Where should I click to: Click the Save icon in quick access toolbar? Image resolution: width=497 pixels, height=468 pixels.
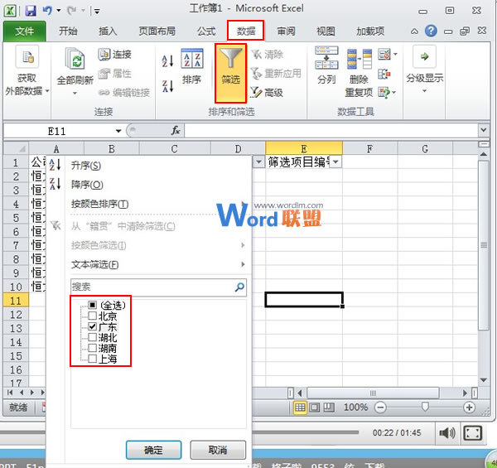[31, 11]
